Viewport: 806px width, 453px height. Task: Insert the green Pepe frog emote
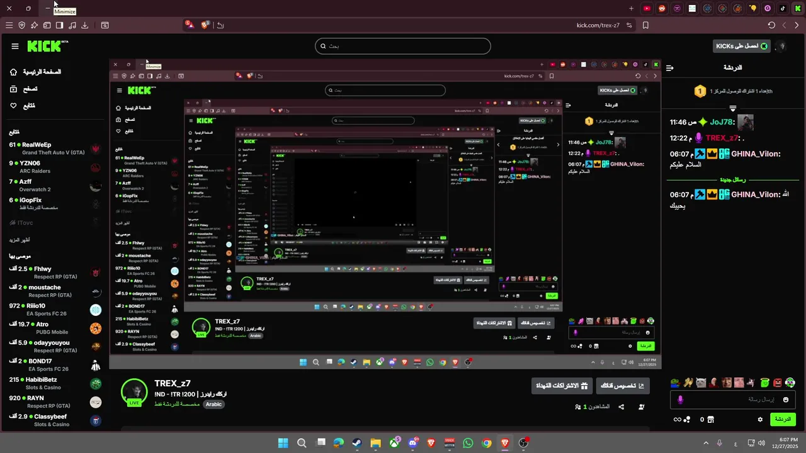tap(675, 383)
